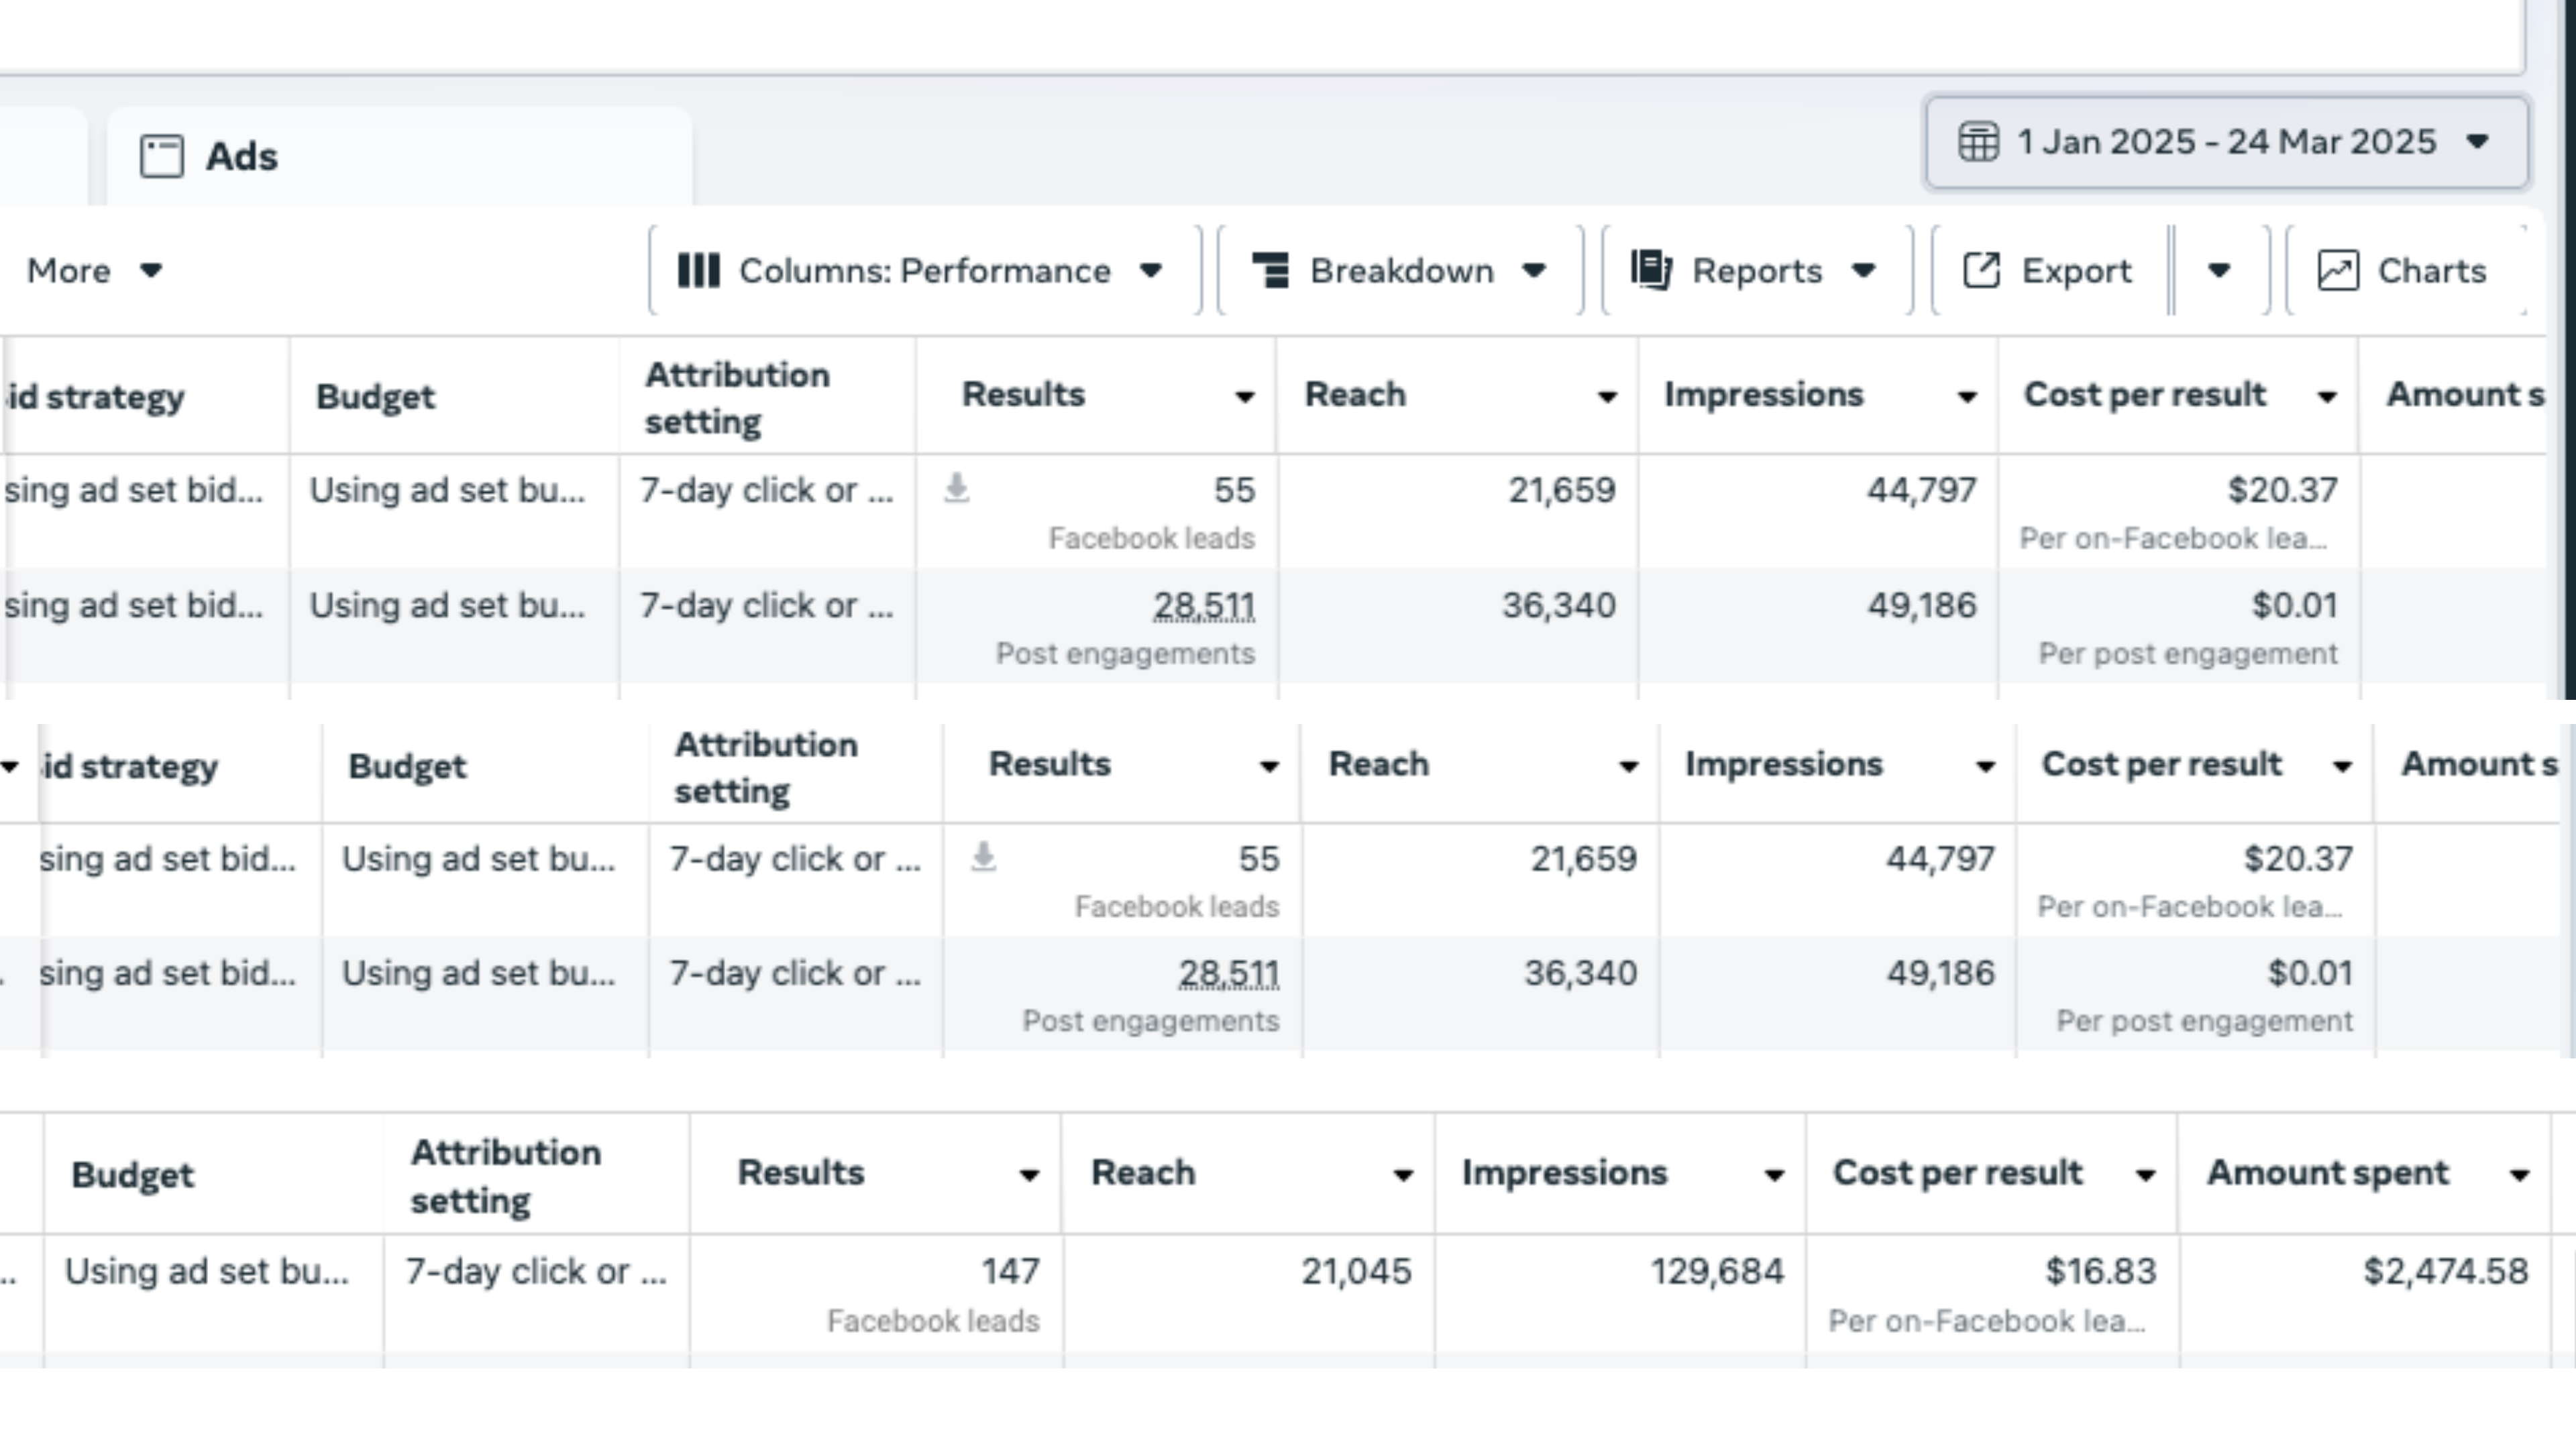Open the Results column sort arrow in top table
Image resolution: width=2576 pixels, height=1448 pixels.
(x=1244, y=397)
